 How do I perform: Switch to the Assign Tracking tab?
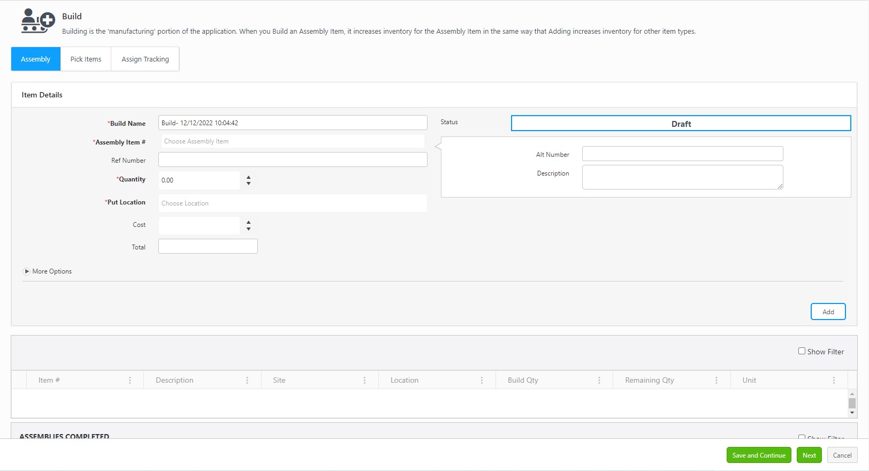(x=145, y=59)
